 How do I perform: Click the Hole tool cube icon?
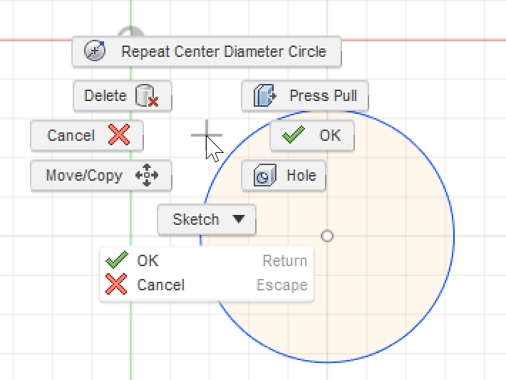tap(264, 175)
